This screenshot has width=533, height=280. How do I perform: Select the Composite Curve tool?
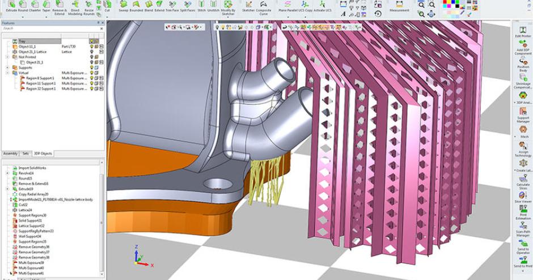[264, 7]
